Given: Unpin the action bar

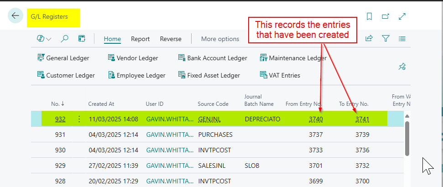Looking at the screenshot, I should (402, 67).
